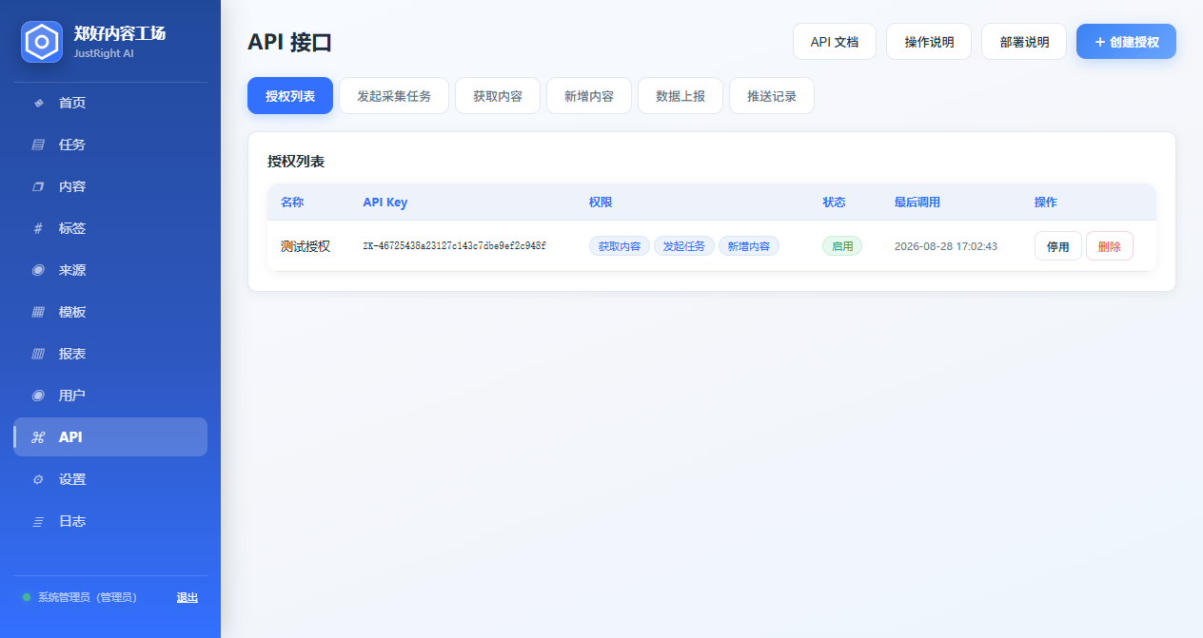The width and height of the screenshot is (1203, 638).
Task: Click the 模板 template icon in sidebar
Action: pos(38,312)
